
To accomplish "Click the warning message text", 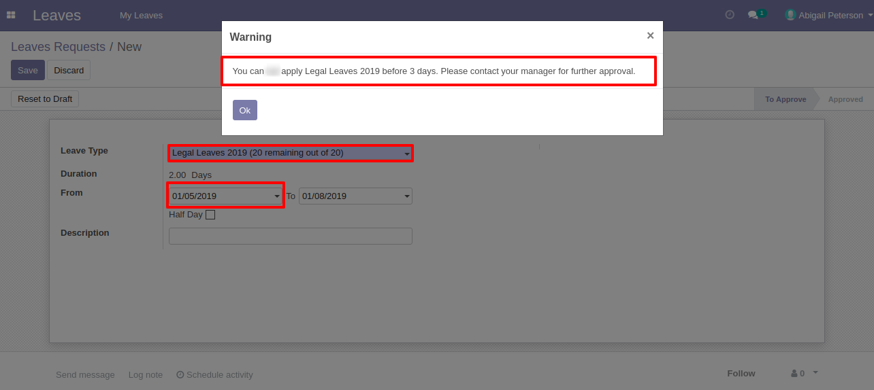I will [434, 71].
